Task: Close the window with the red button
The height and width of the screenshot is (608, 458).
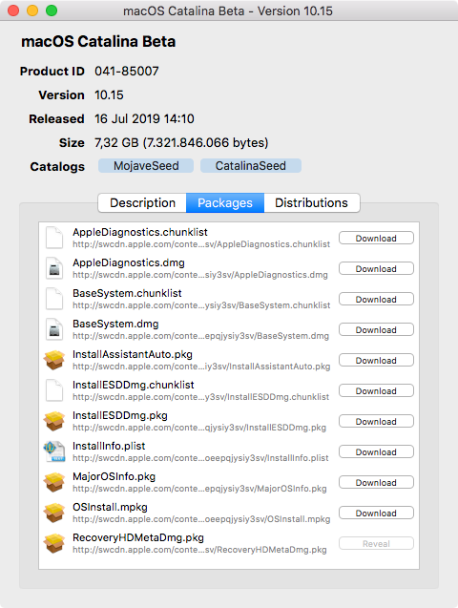Action: (x=13, y=10)
